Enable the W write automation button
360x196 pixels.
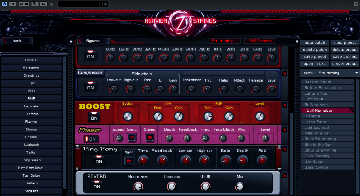pos(26,4)
